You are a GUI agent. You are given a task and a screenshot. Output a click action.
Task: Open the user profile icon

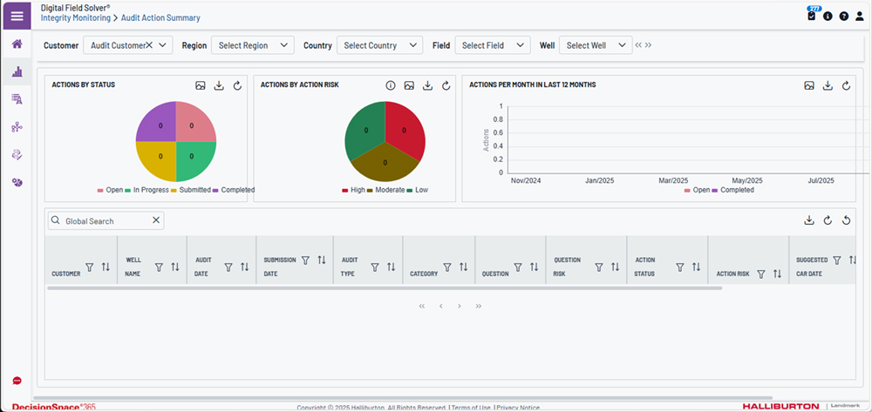[x=859, y=17]
